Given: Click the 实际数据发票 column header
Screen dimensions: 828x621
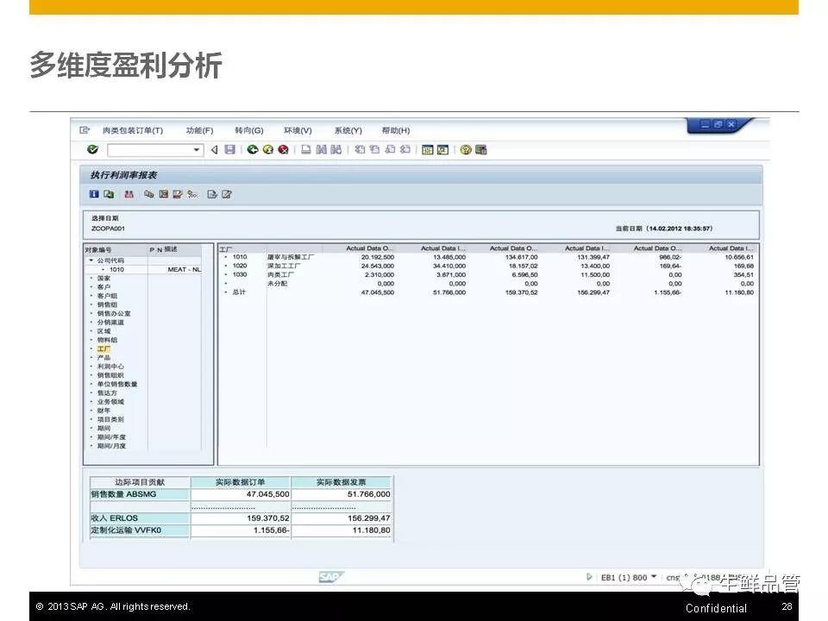Looking at the screenshot, I should point(342,482).
